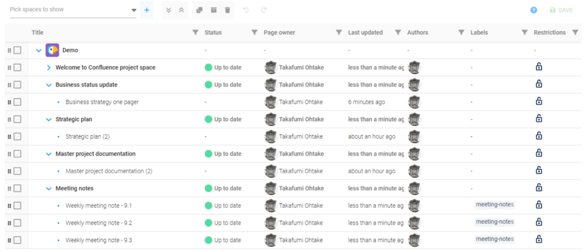Viewport: 585px width, 252px height.
Task: Filter the Title column
Action: tap(195, 32)
